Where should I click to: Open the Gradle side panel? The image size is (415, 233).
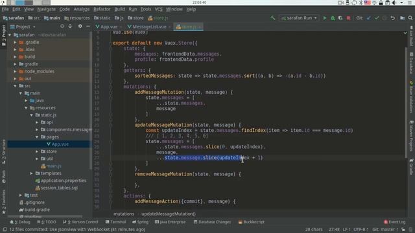pyautogui.click(x=411, y=166)
